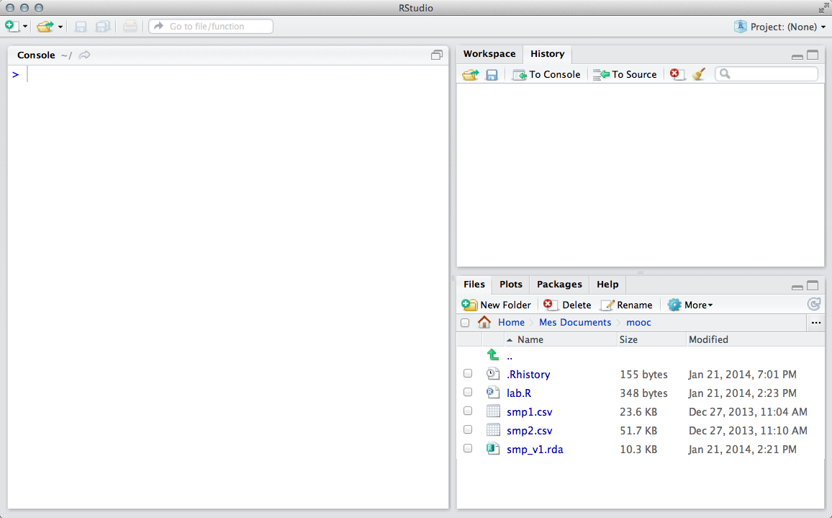This screenshot has width=832, height=518.
Task: Check the box next to lab.R
Action: (x=468, y=393)
